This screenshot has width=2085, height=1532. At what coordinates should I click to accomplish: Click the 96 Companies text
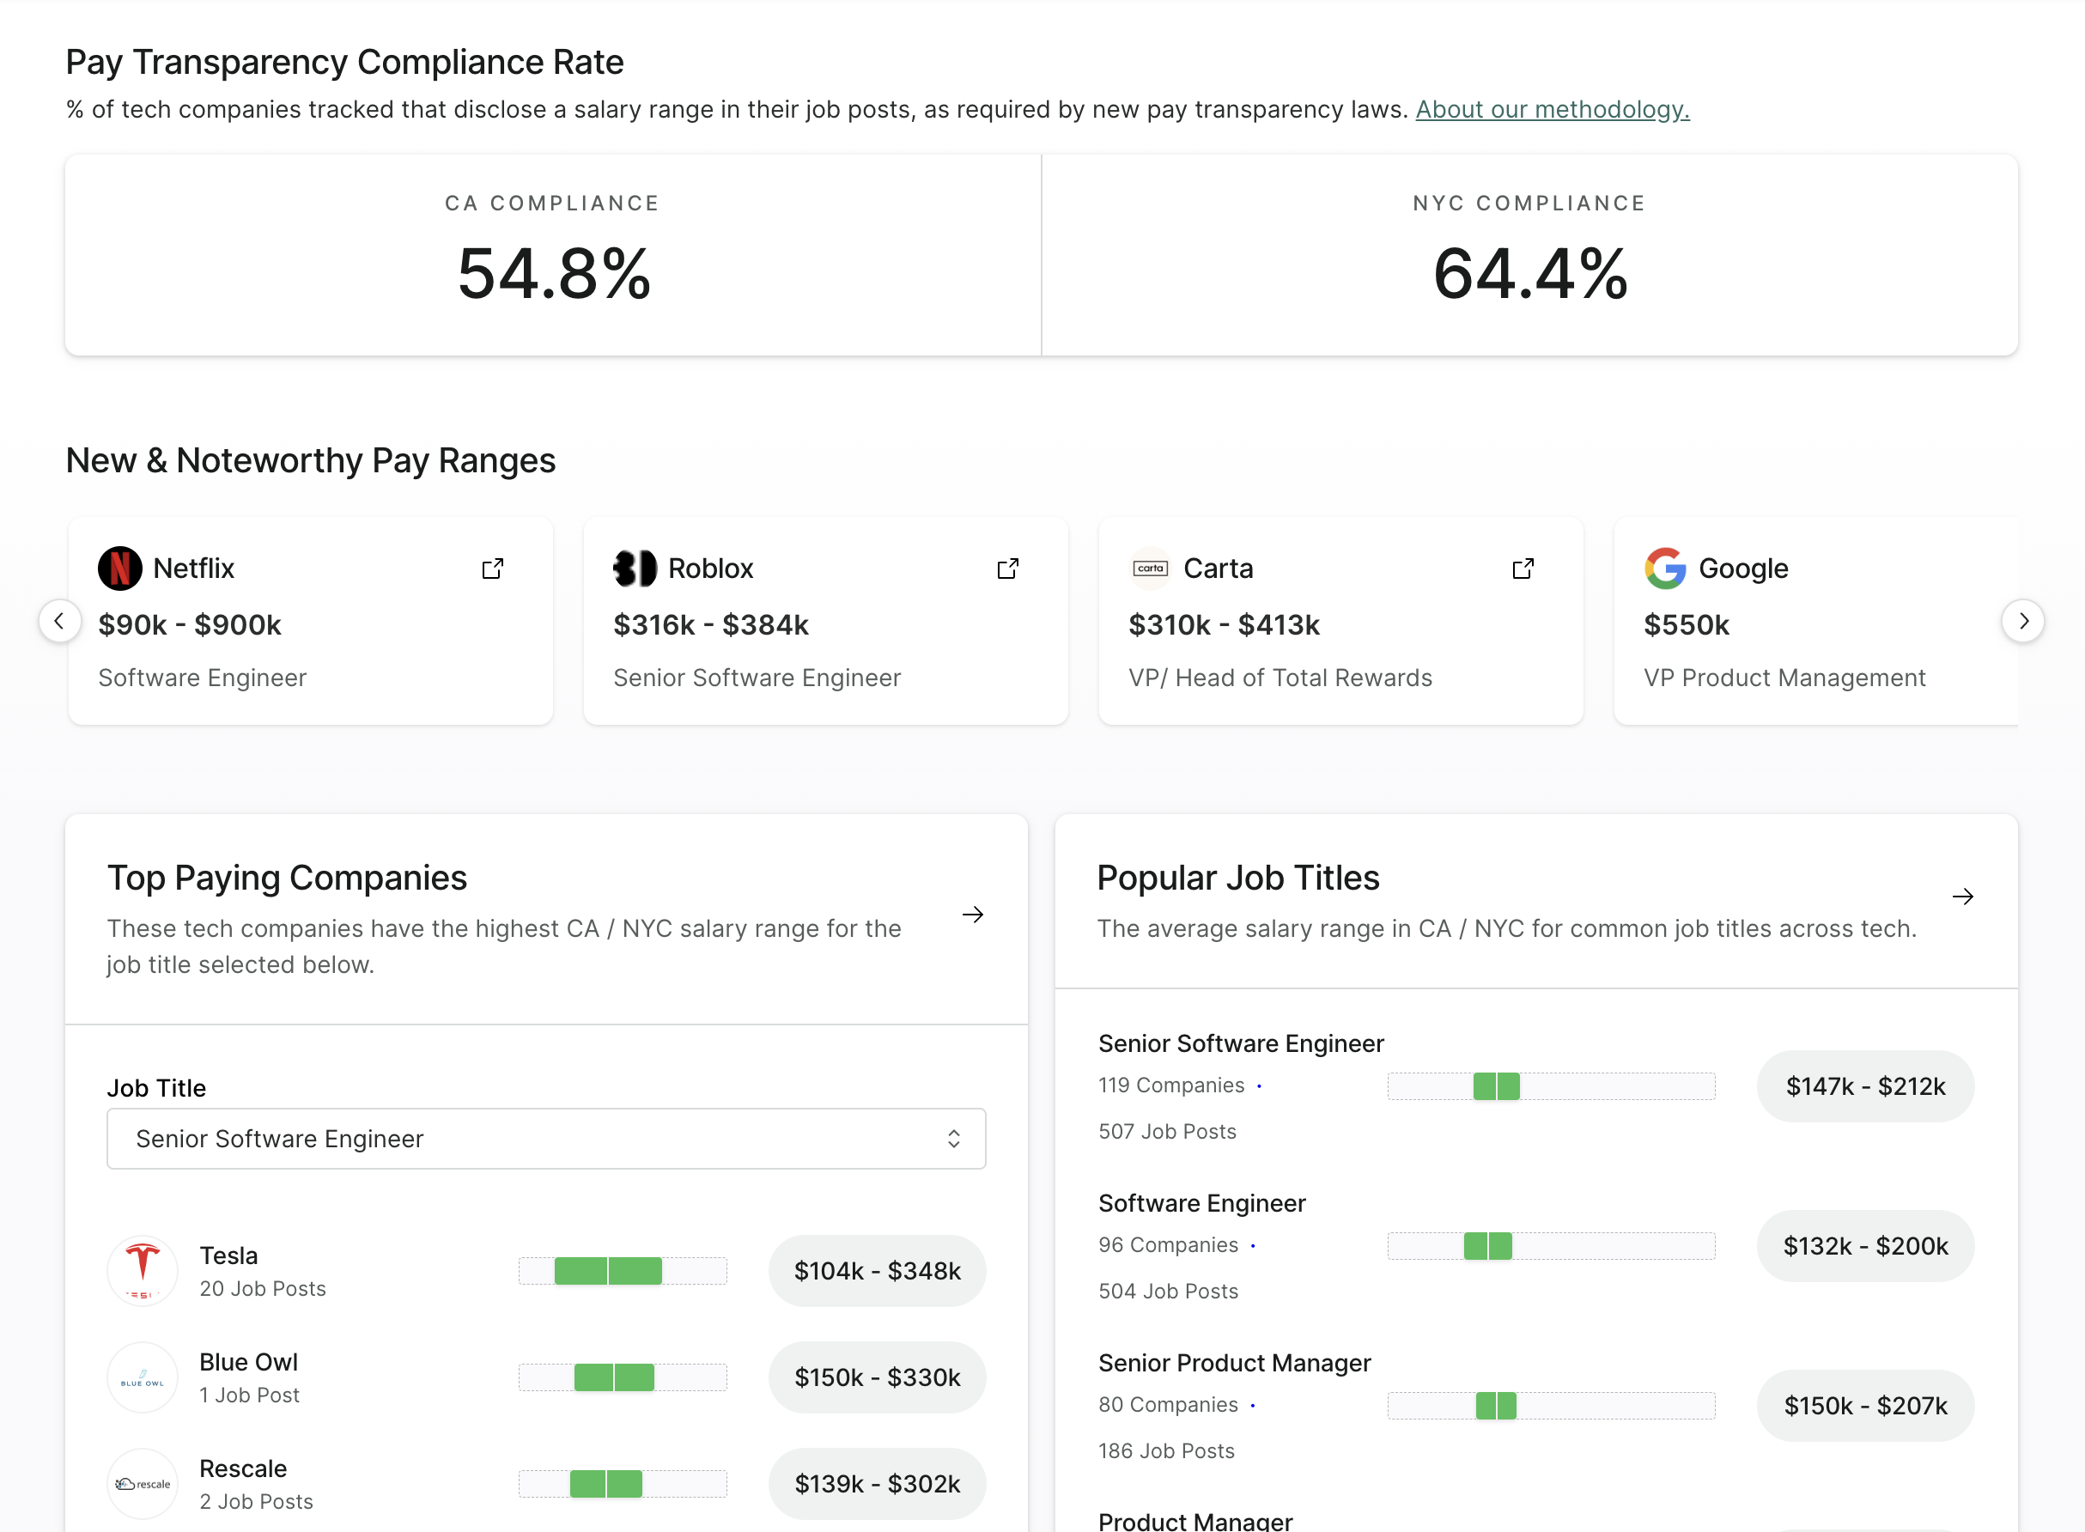(1168, 1244)
